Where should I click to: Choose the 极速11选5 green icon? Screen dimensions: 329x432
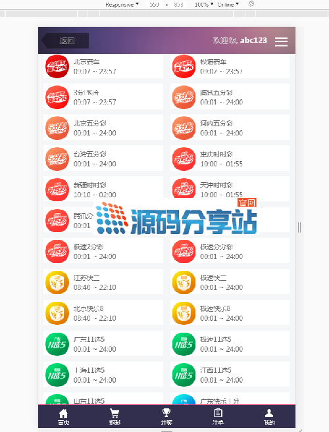pyautogui.click(x=184, y=344)
